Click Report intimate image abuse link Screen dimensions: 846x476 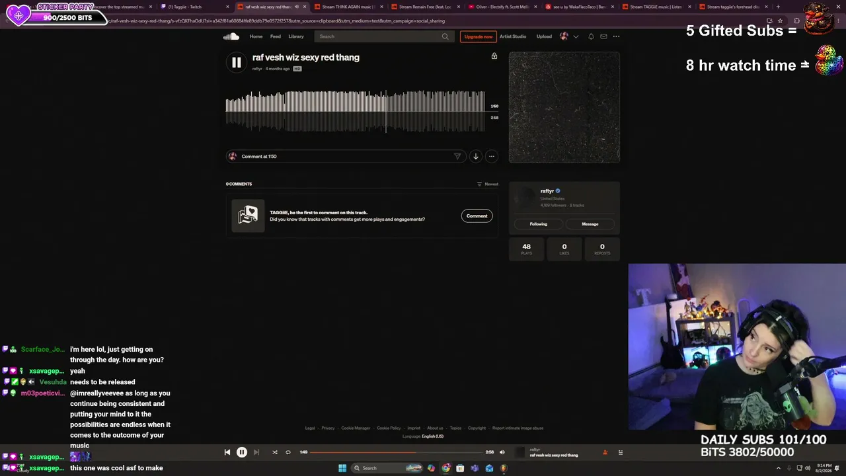[518, 428]
